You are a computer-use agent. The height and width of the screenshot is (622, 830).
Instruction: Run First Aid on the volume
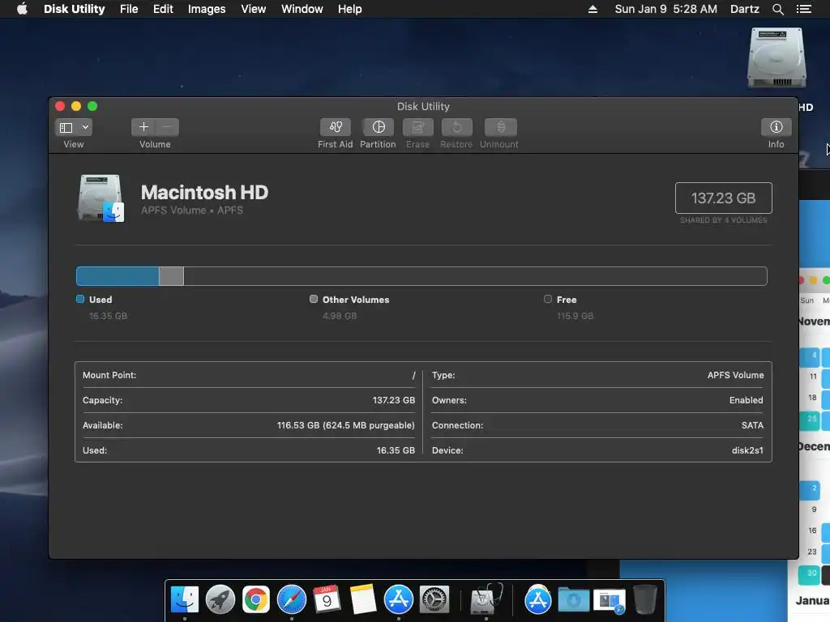click(x=335, y=127)
